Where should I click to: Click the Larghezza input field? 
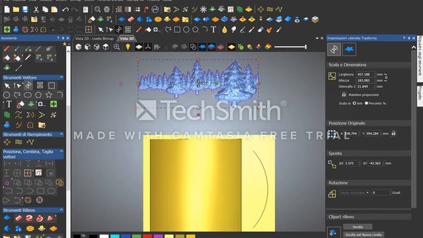pyautogui.click(x=365, y=74)
